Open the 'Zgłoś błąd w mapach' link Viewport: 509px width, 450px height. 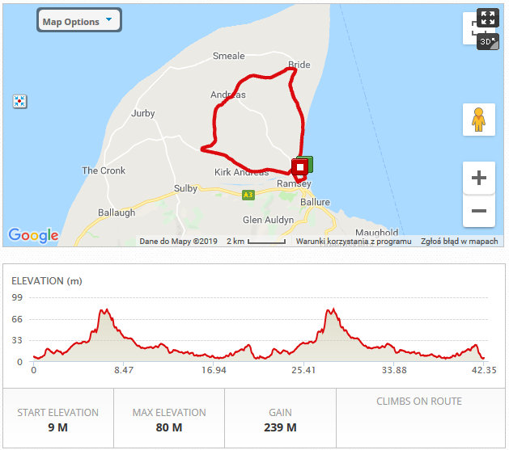(460, 241)
